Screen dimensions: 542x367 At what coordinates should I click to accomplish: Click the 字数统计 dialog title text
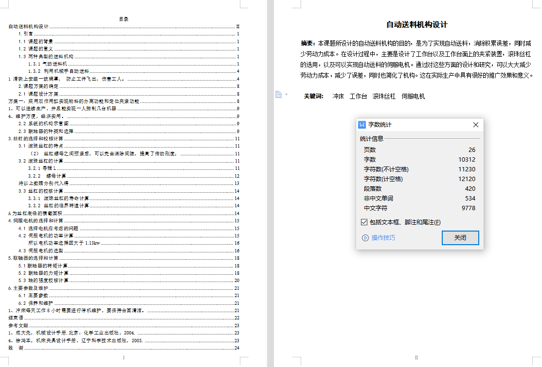pyautogui.click(x=379, y=125)
